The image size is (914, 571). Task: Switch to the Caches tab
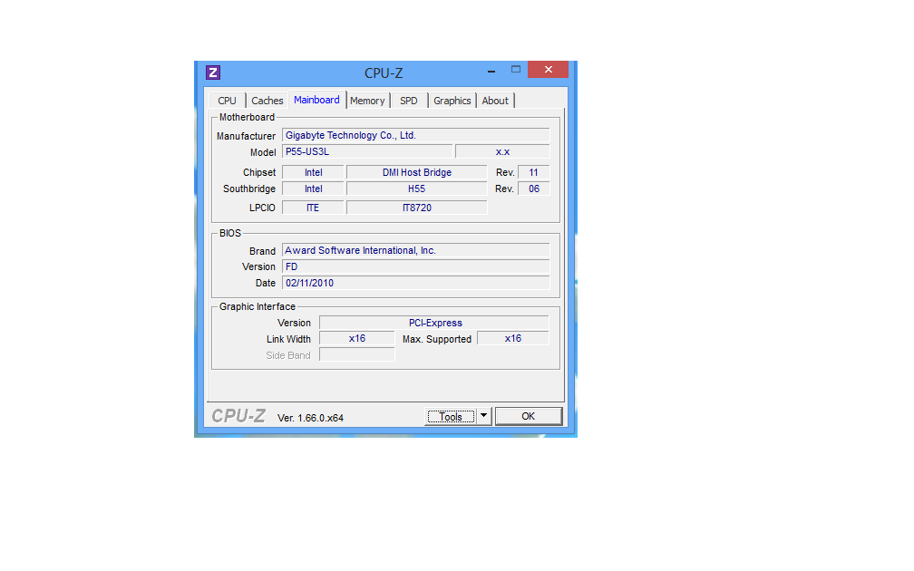pos(267,101)
